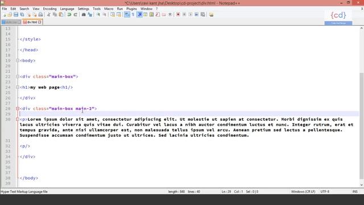Print the document using the toolbar icon
364x205 pixels.
click(40, 15)
